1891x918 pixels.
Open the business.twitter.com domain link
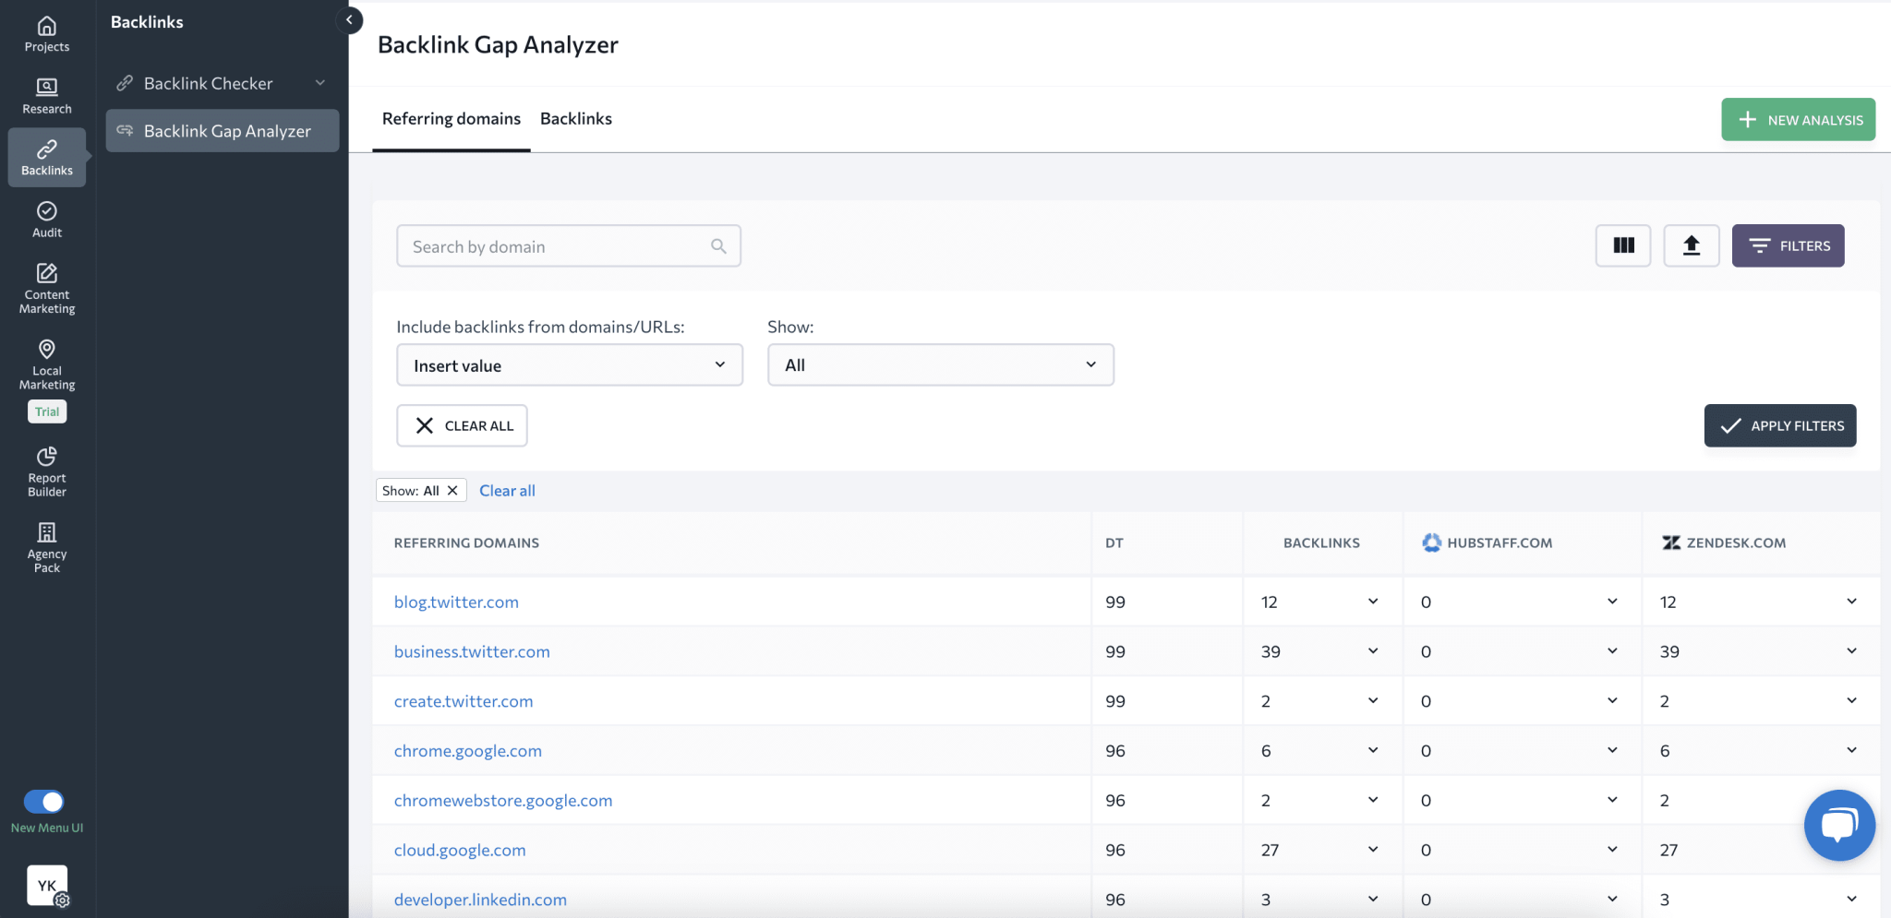[x=471, y=650]
